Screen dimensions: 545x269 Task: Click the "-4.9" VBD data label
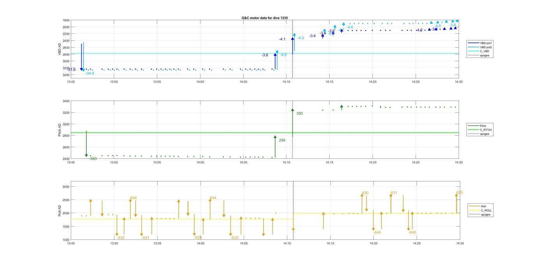[x=283, y=55]
